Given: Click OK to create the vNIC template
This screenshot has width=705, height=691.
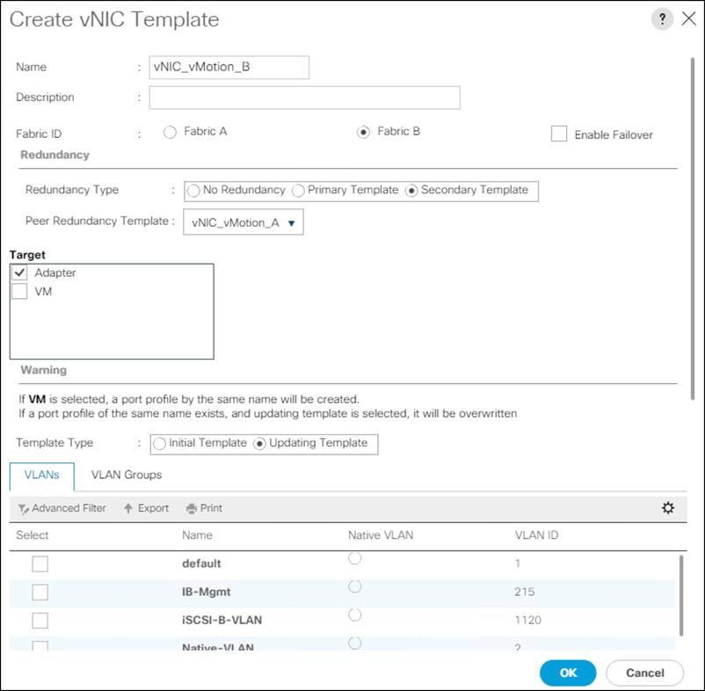Looking at the screenshot, I should [567, 673].
